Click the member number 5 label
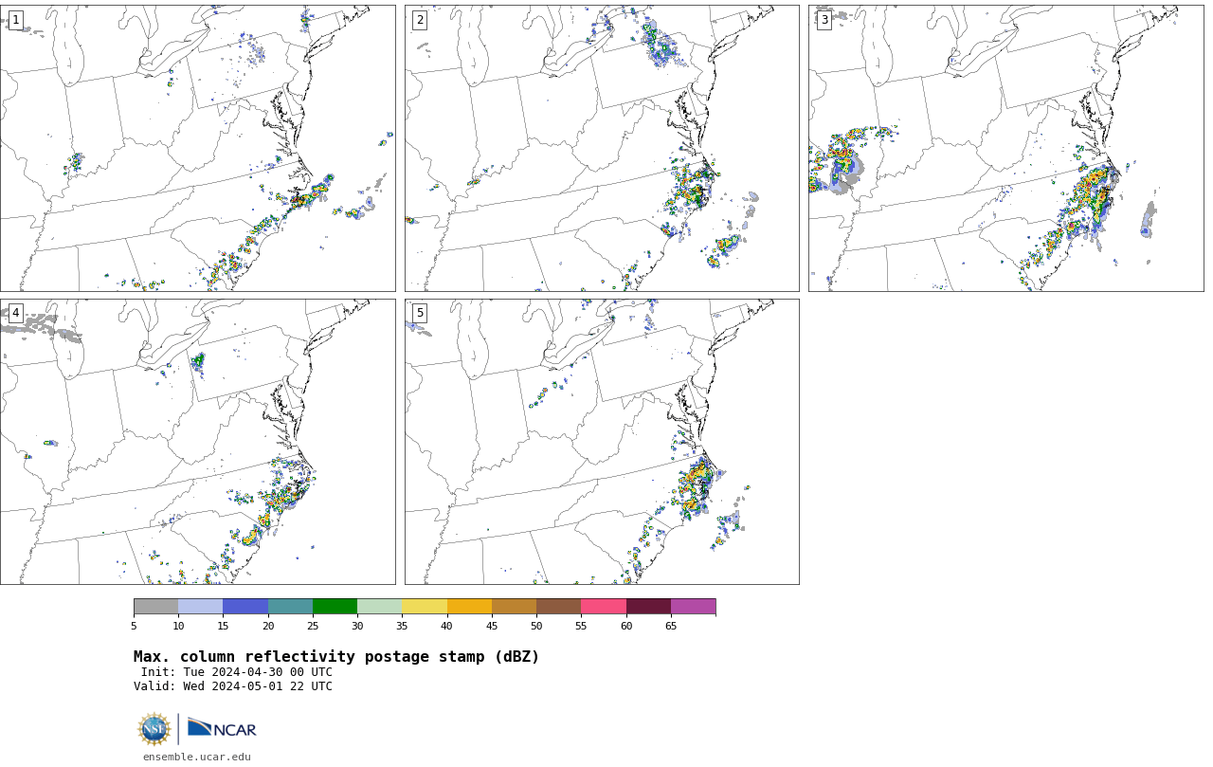The width and height of the screenshot is (1213, 767). [420, 313]
